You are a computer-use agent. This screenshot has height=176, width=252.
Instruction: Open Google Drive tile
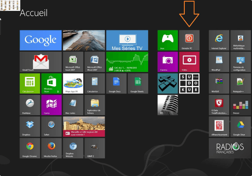point(241,127)
